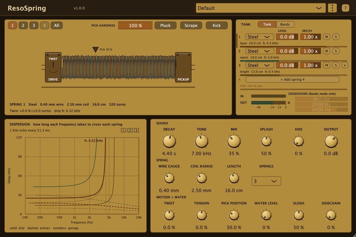
Task: Open the help question mark button
Action: (x=345, y=8)
